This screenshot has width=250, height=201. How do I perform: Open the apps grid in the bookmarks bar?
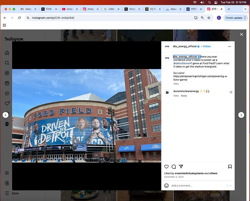point(5,25)
